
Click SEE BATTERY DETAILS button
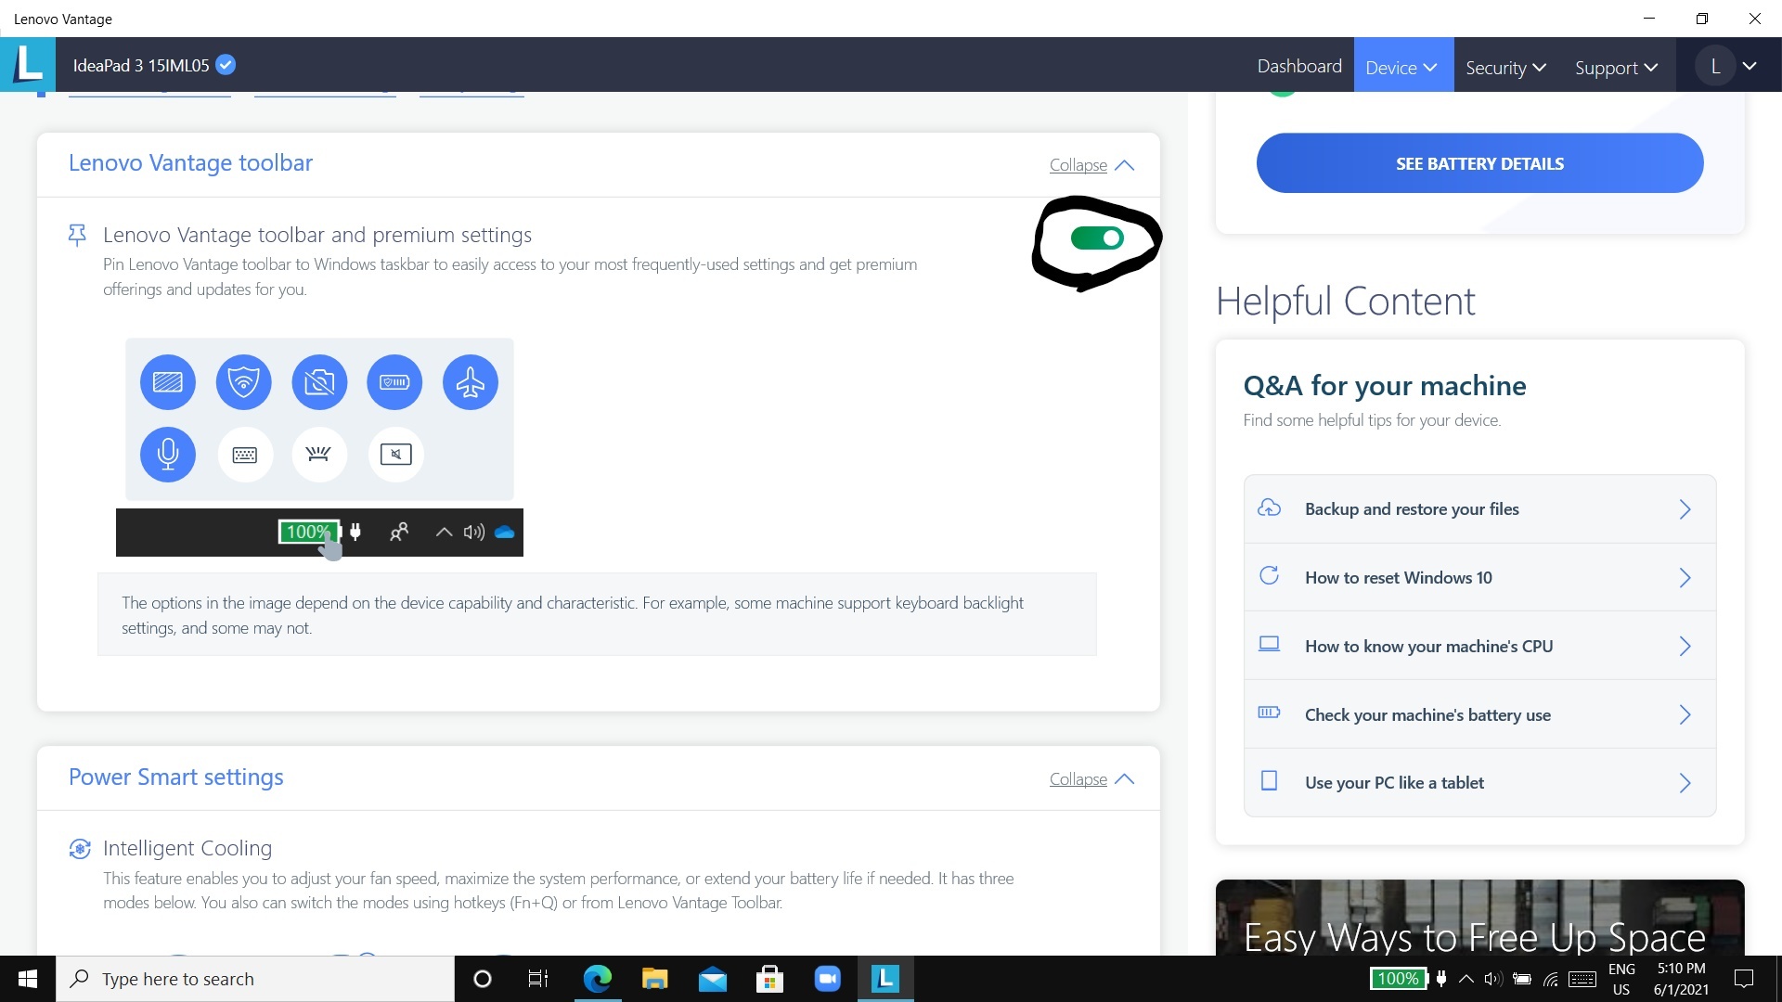coord(1479,163)
